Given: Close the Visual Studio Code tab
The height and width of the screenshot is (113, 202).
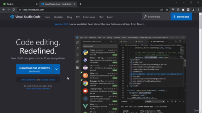Looking at the screenshot, I should (74, 4).
